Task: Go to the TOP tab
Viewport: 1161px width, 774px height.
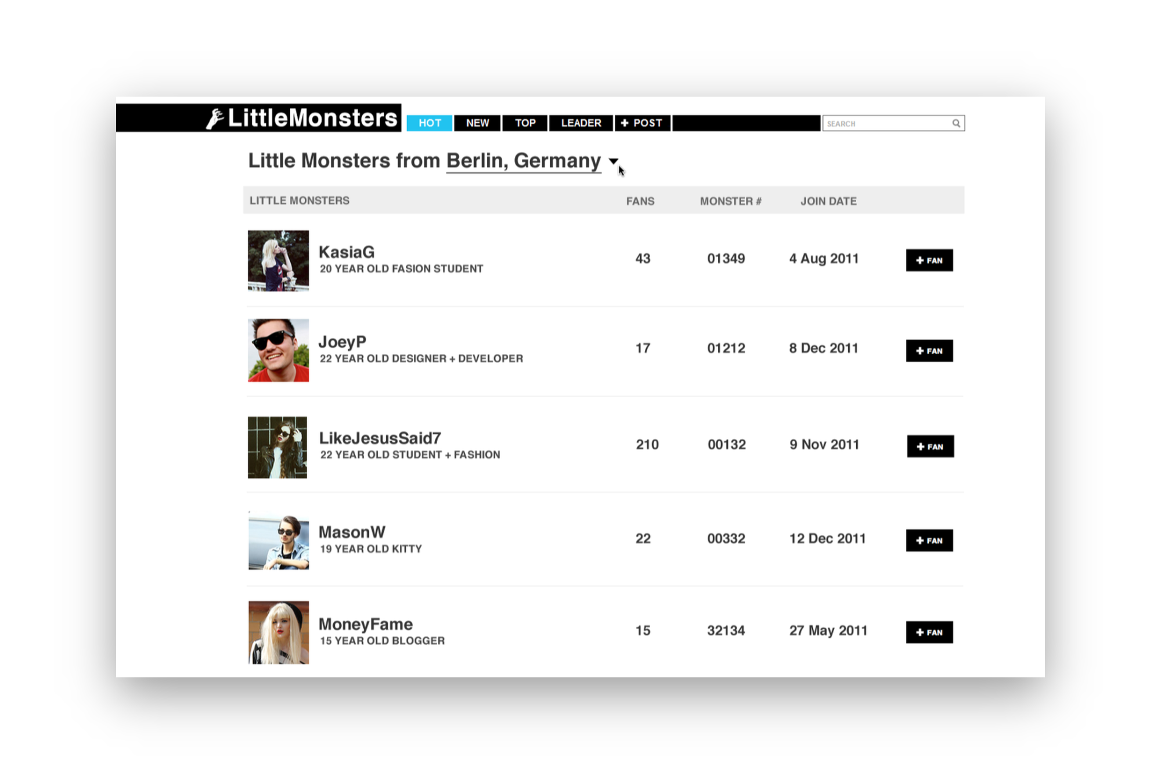Action: (x=525, y=123)
